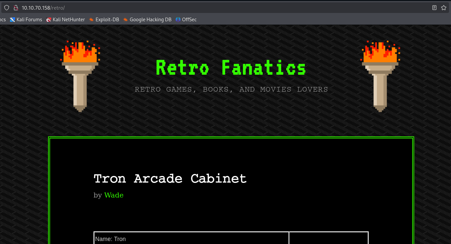View author Wade's profile link
This screenshot has width=451, height=244.
114,195
